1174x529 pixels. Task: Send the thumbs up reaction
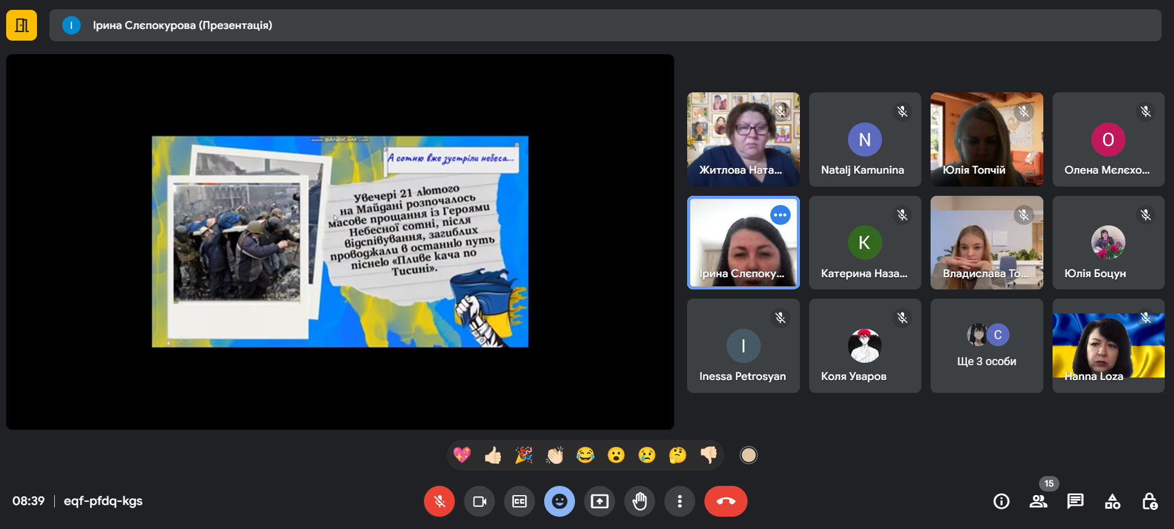493,455
